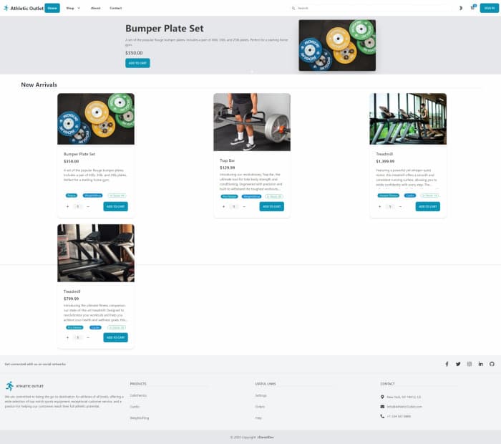The width and height of the screenshot is (501, 444).
Task: Open the $799.99 Treadmill product image
Action: 96,254
